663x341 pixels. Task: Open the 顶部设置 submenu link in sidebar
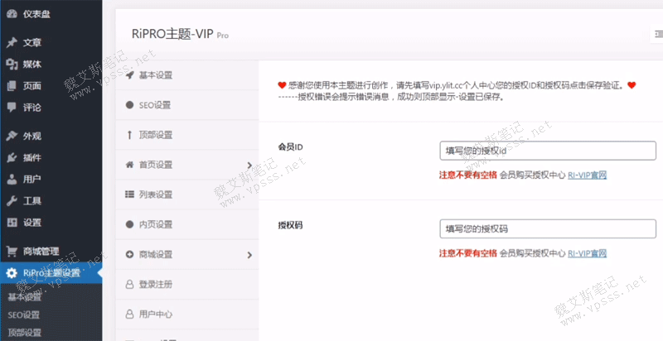tap(25, 332)
